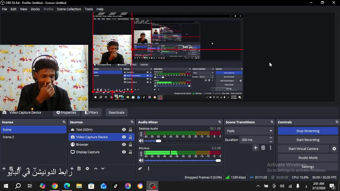Show hidden system tray icons

pyautogui.click(x=258, y=186)
